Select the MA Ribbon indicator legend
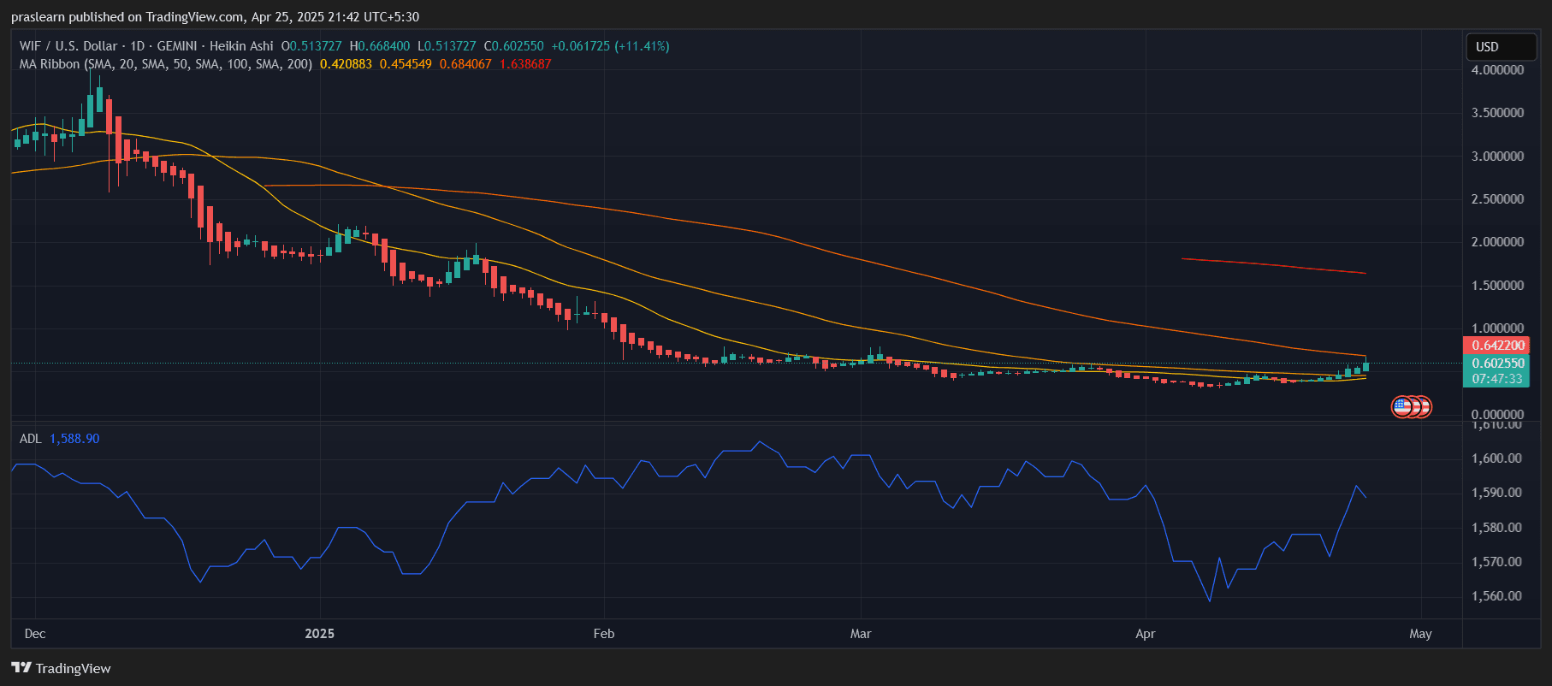This screenshot has width=1552, height=686. tap(165, 64)
